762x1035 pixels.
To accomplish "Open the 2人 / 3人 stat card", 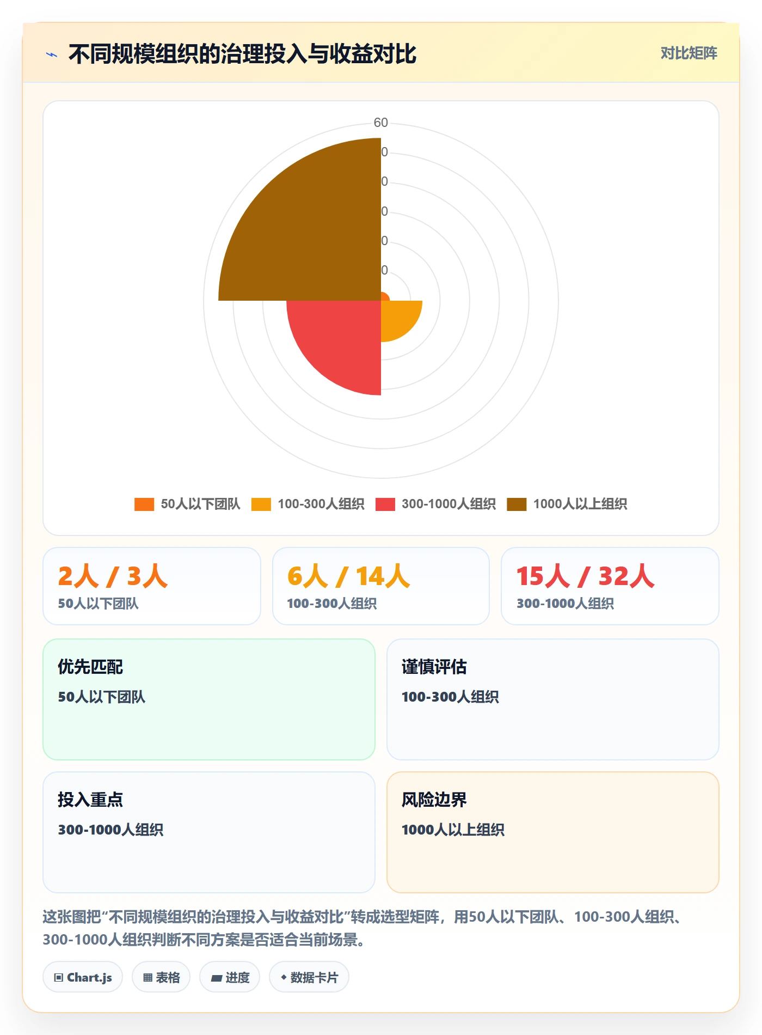I will 152,586.
